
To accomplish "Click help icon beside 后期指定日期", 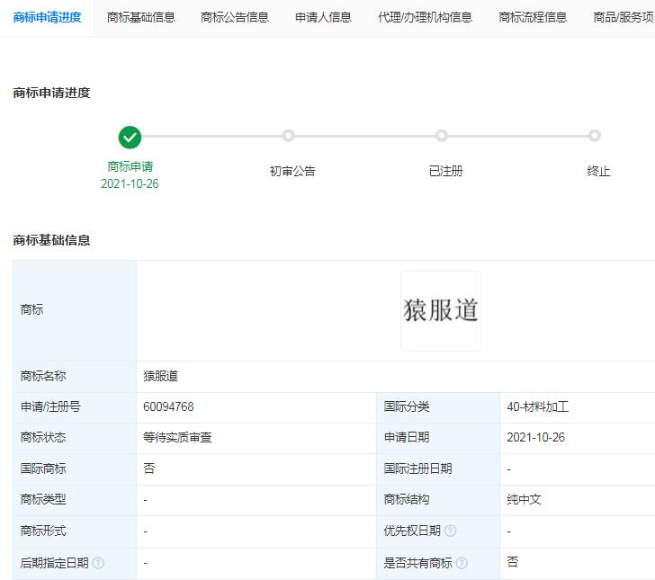I will tap(98, 563).
